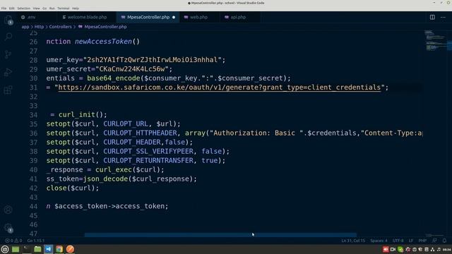452x254 pixels.
Task: Open the sandbox.safaricom.co.ke URL on line 31
Action: click(x=220, y=87)
